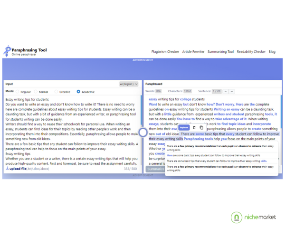Click the Paraphrasing Tool robot logo
285x228 pixels.
7,51
